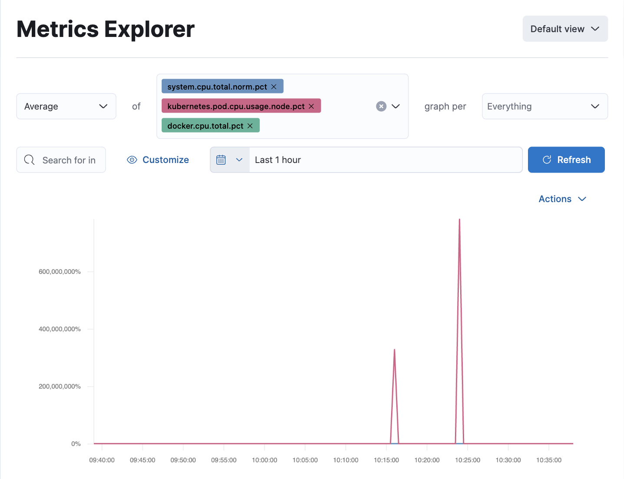The width and height of the screenshot is (624, 479).
Task: Click the 10:35:00 x-axis label
Action: tap(549, 460)
